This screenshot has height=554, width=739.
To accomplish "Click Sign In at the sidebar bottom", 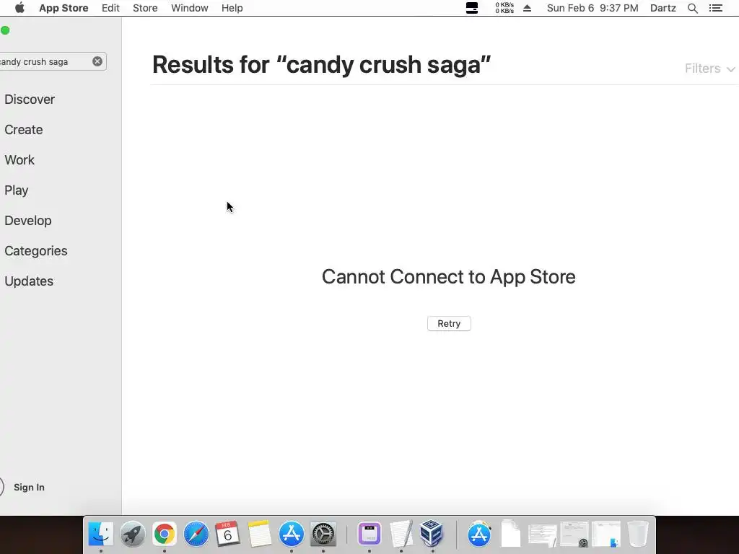I will (x=29, y=487).
